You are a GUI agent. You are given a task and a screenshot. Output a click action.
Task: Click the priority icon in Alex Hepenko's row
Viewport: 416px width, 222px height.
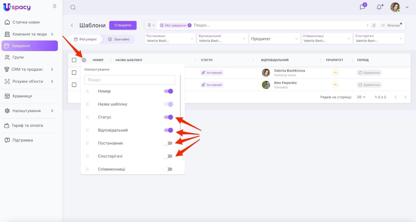click(335, 85)
